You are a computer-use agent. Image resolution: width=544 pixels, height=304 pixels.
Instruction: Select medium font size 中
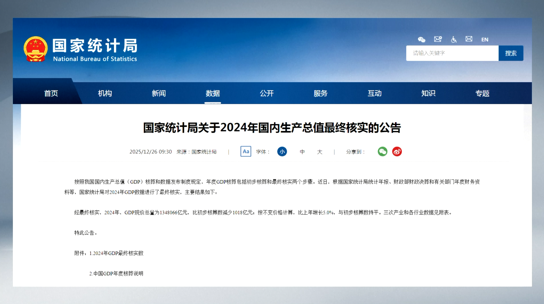pos(302,152)
